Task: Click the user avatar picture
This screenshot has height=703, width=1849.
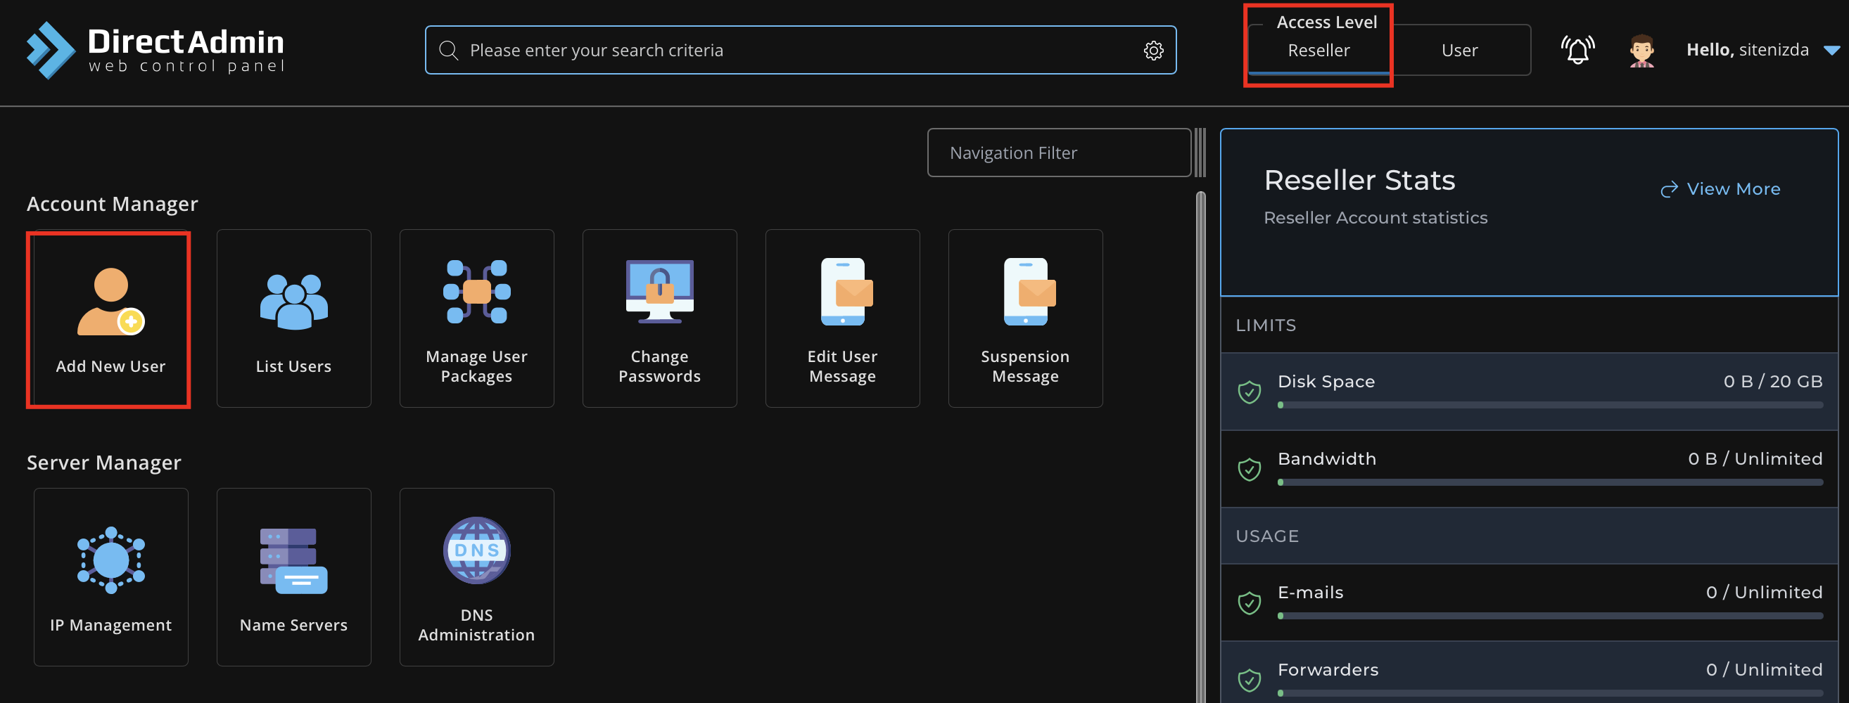Action: click(1641, 50)
